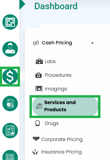Screen dimensions: 110x160
Task: Click the Dashboard heading
Action: pos(56,6)
